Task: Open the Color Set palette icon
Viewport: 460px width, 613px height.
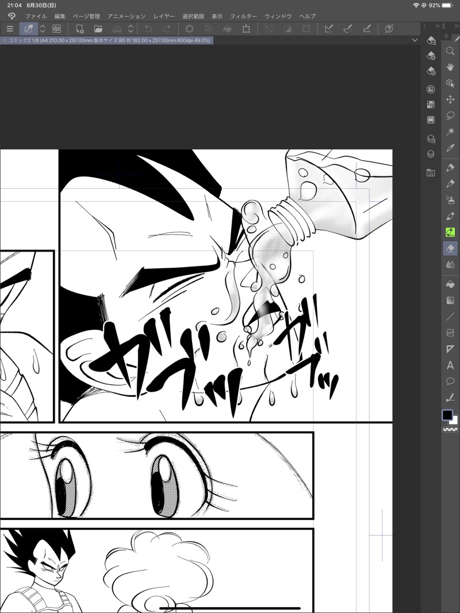Action: point(431,105)
